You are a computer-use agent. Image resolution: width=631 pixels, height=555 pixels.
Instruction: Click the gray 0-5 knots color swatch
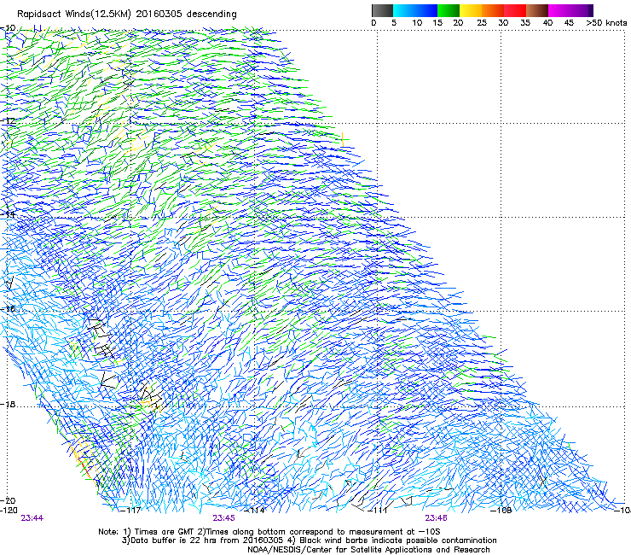pos(382,10)
